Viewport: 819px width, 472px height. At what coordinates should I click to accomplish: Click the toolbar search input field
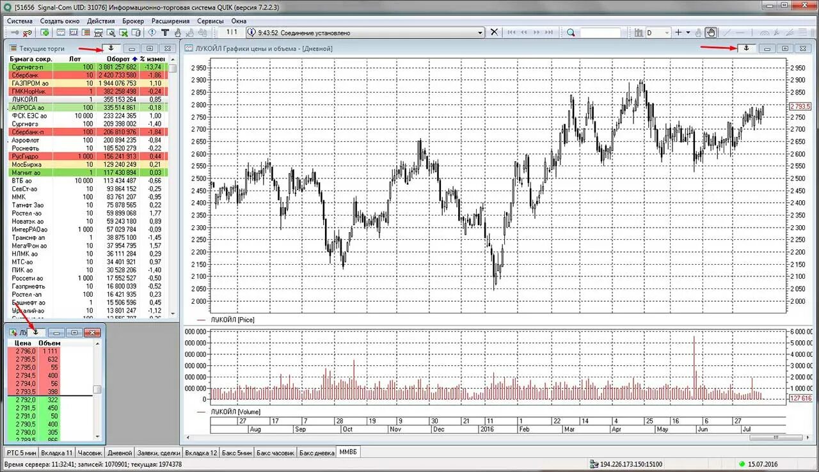click(600, 32)
